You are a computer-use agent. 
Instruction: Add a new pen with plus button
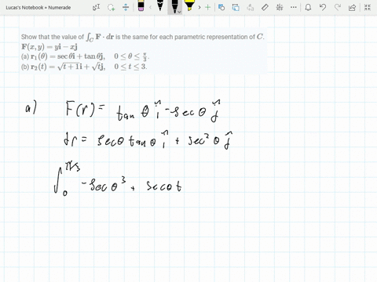[x=207, y=7]
